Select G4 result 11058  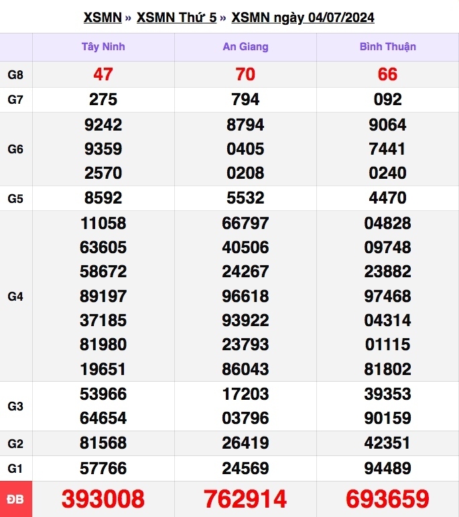click(103, 223)
